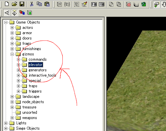The height and width of the screenshot is (131, 166).
Task: Expand the armor folder
Action: 12,33
